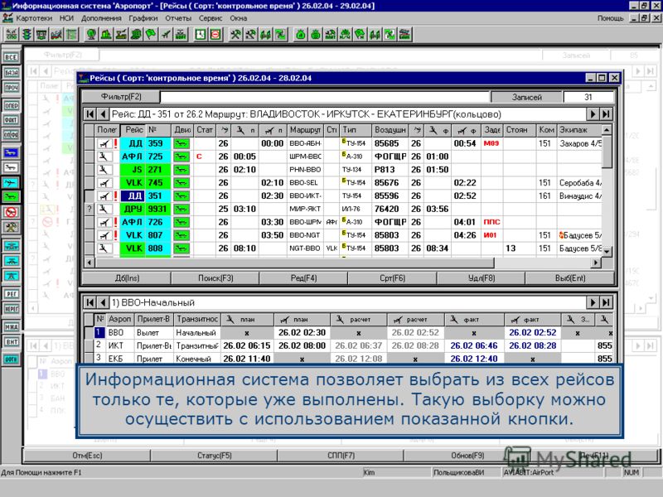This screenshot has height=497, width=663.
Task: Open the Картотеки menu
Action: point(34,18)
